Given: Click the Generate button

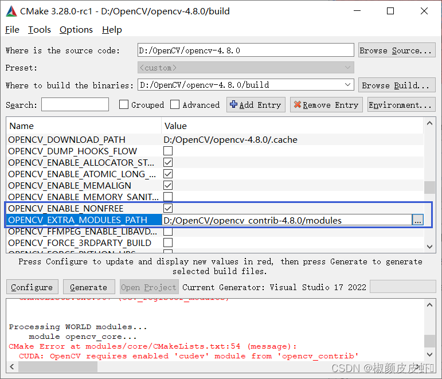Looking at the screenshot, I should point(89,287).
